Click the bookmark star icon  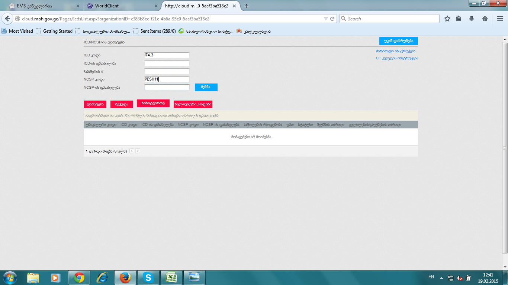click(x=447, y=19)
